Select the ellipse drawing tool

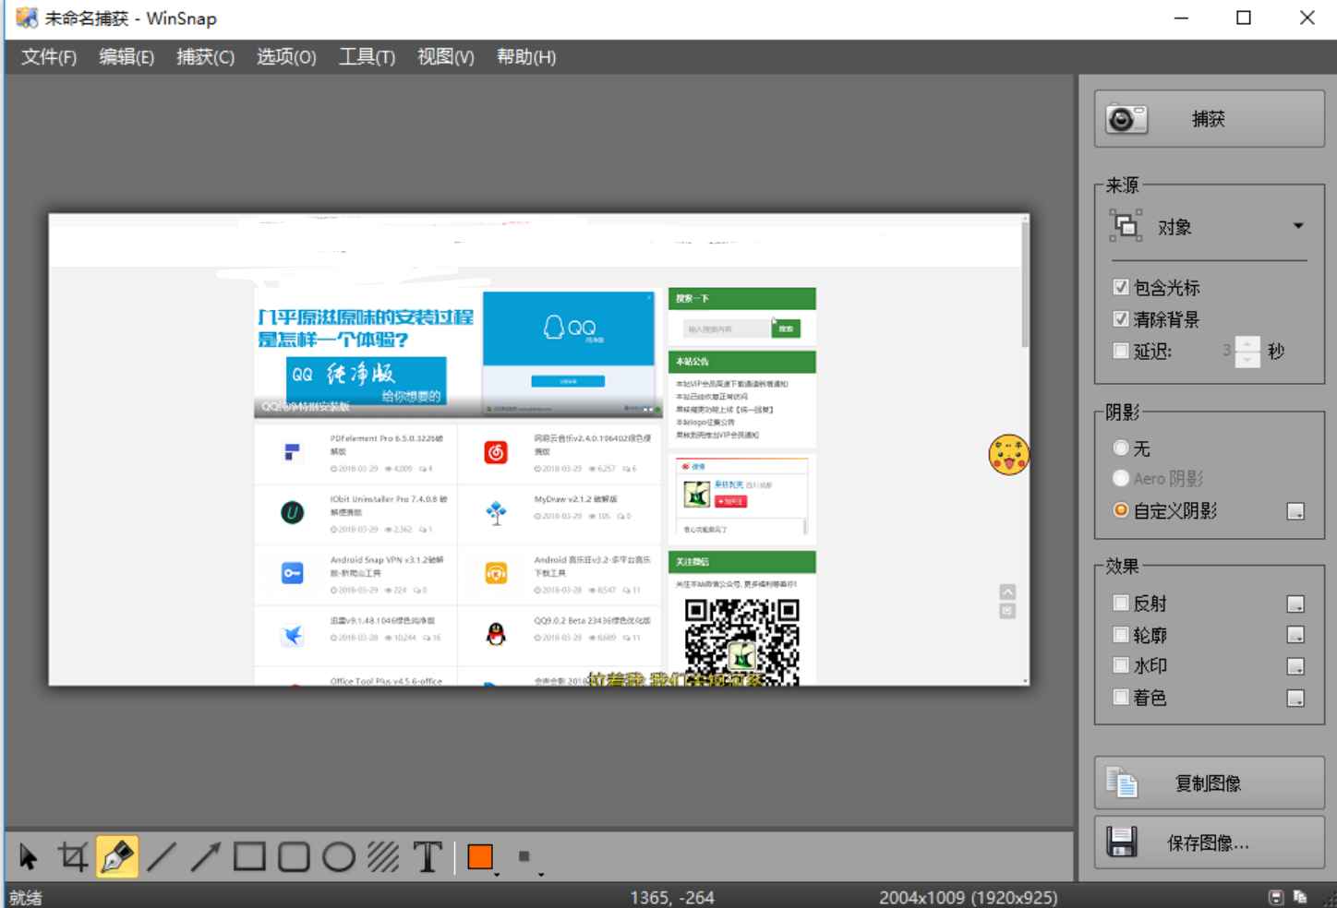click(x=336, y=856)
